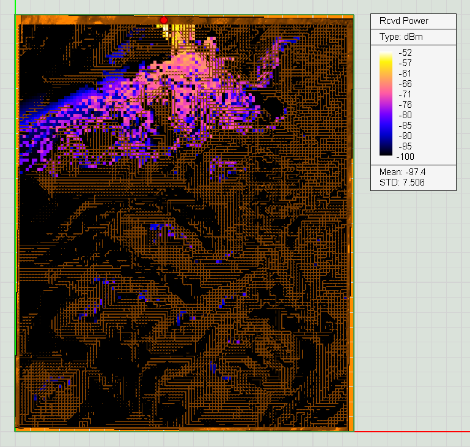Image resolution: width=470 pixels, height=447 pixels.
Task: Click the black bottom of the color scale
Action: point(386,153)
